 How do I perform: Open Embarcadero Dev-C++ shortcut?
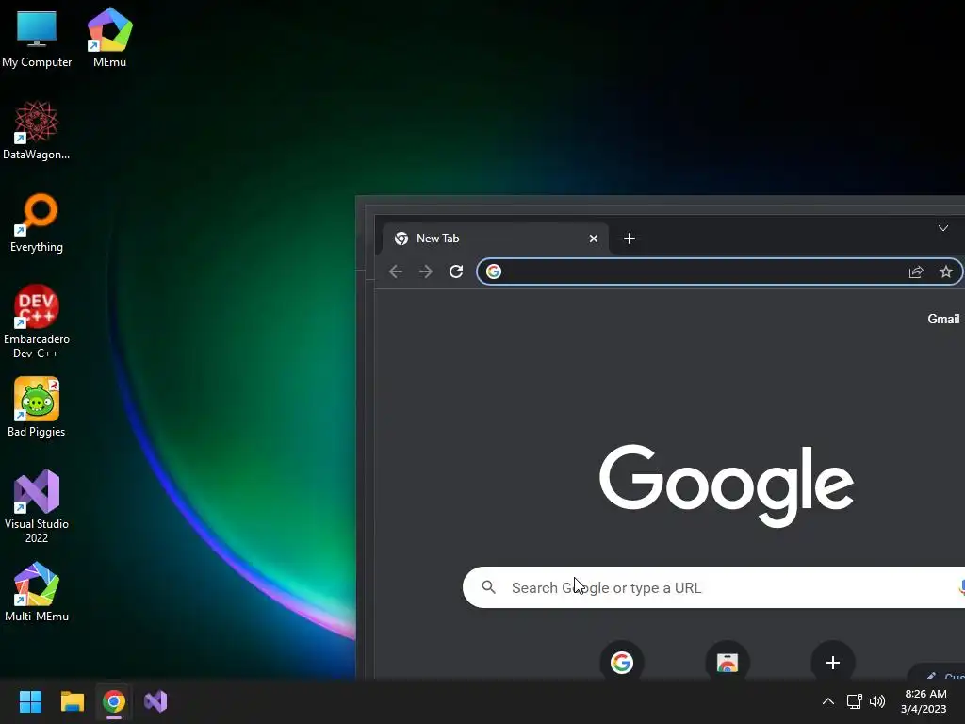coord(37,321)
